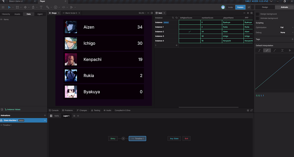Toggle the Animate background checkbox
The width and height of the screenshot is (294, 157).
[257, 18]
